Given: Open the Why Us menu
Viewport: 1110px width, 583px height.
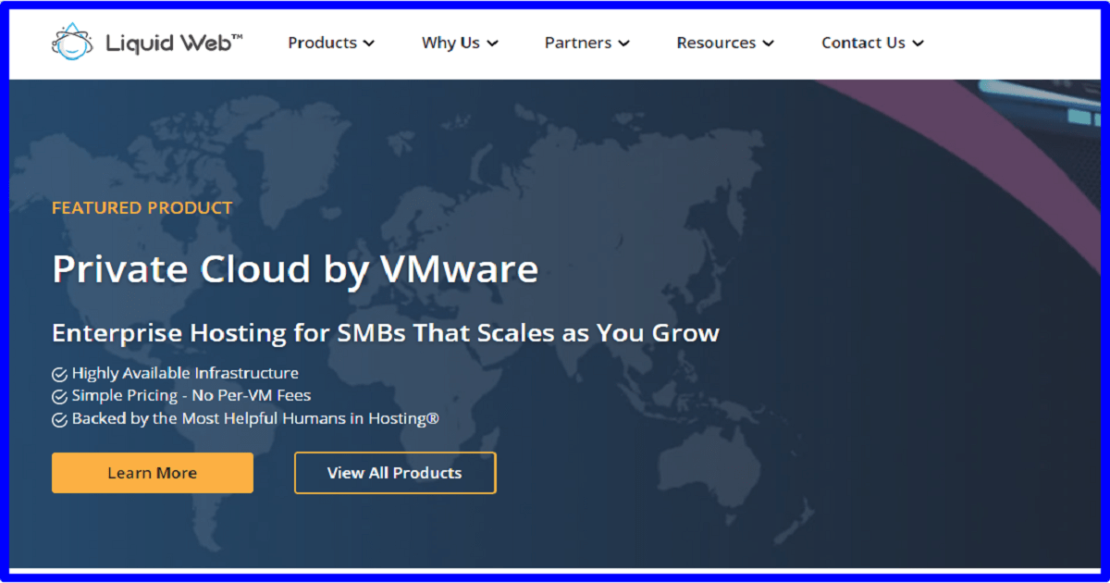Looking at the screenshot, I should (x=460, y=43).
